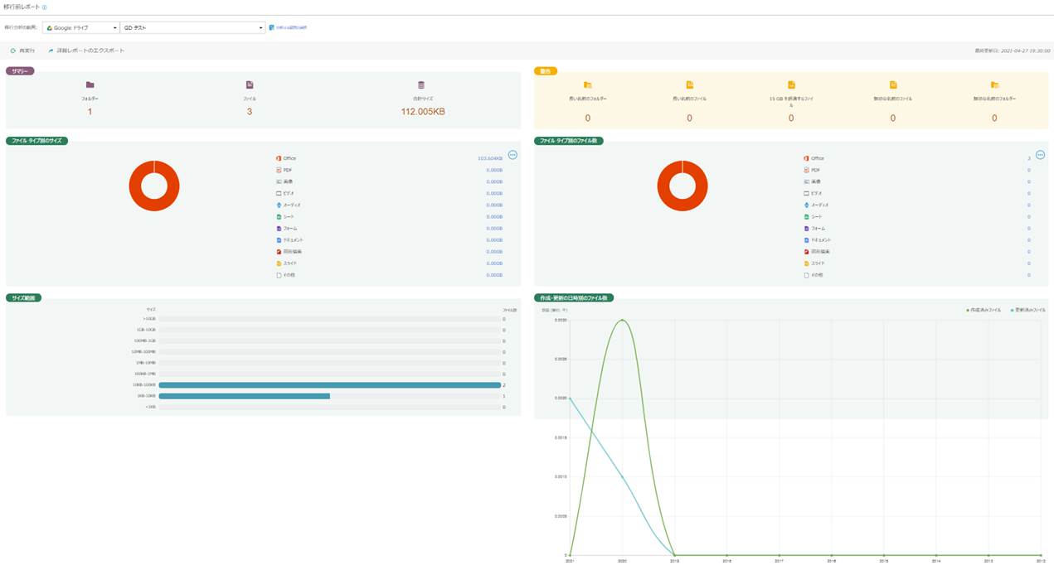Open the more options of the file-count-by-type panel

pyautogui.click(x=1041, y=155)
